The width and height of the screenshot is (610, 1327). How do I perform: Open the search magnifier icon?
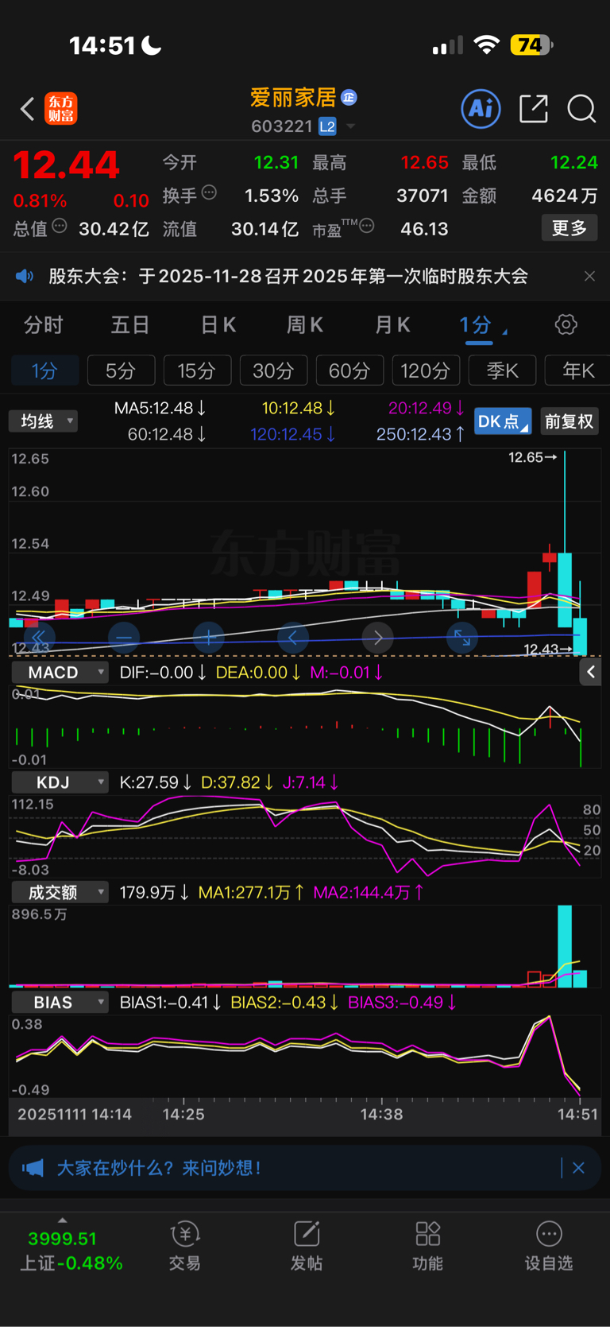point(581,108)
